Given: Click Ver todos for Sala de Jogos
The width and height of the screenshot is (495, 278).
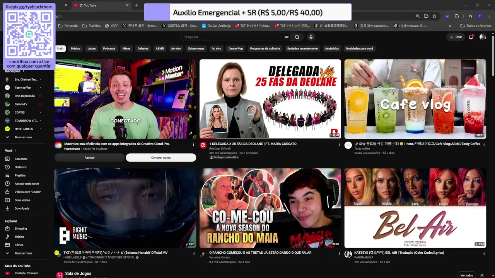Looking at the screenshot, I should click(466, 275).
